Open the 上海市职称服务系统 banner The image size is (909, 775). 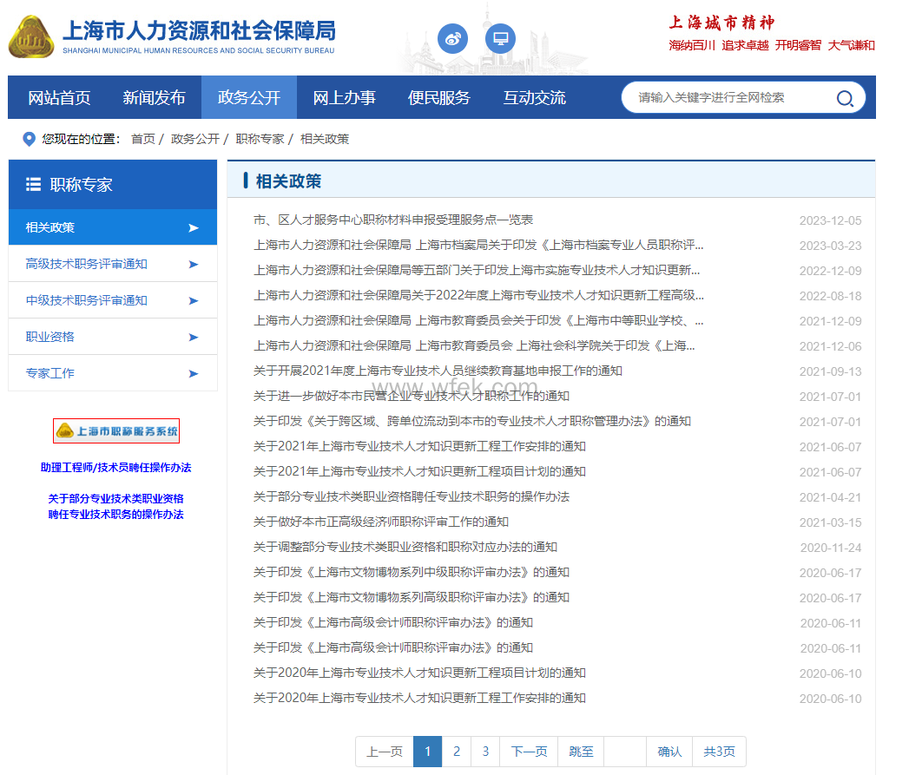tap(116, 430)
